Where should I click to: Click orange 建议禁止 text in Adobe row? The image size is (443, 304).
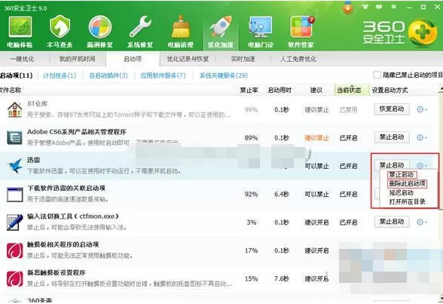click(x=316, y=138)
